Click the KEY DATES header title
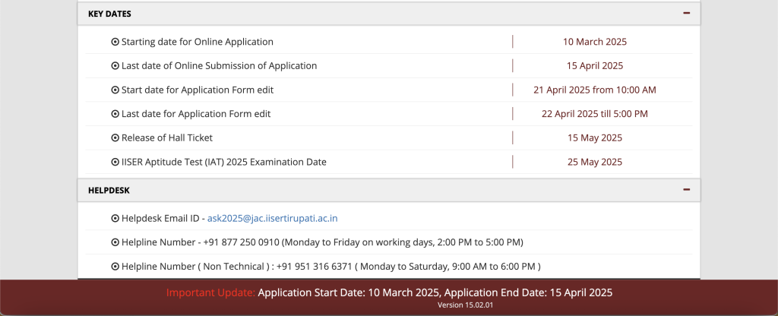The image size is (778, 316). pyautogui.click(x=109, y=14)
